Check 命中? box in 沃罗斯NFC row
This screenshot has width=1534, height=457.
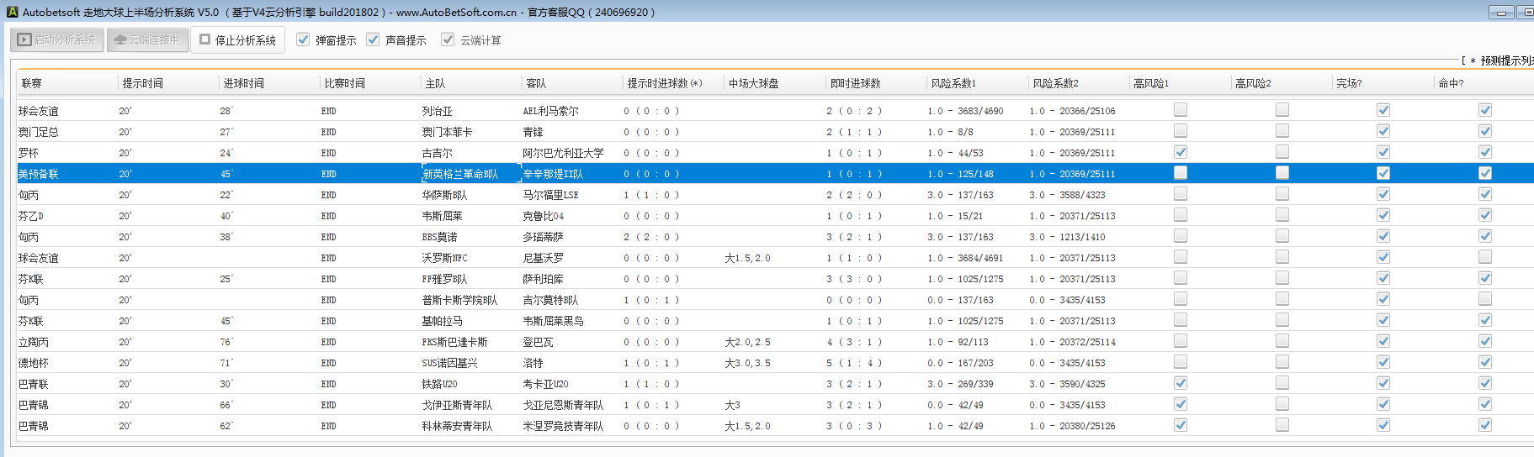click(x=1485, y=257)
